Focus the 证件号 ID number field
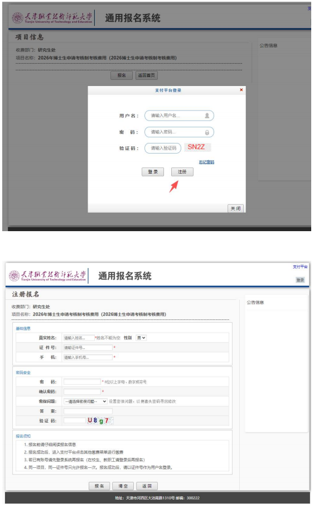This screenshot has width=314, height=512. 88,347
